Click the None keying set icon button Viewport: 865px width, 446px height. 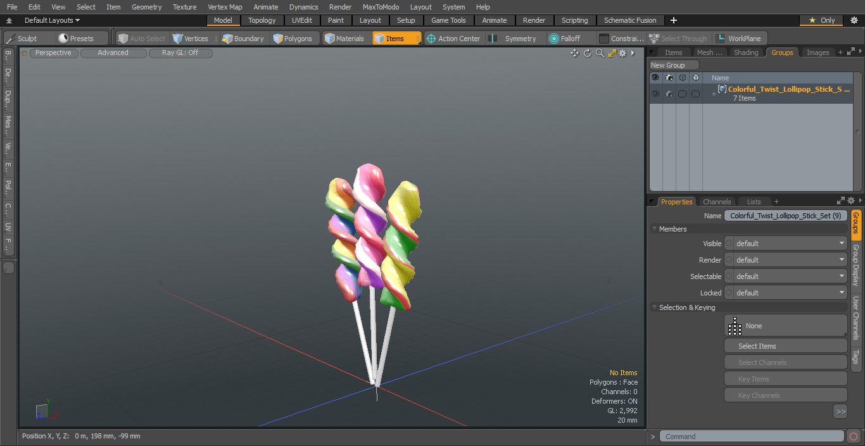click(x=785, y=326)
